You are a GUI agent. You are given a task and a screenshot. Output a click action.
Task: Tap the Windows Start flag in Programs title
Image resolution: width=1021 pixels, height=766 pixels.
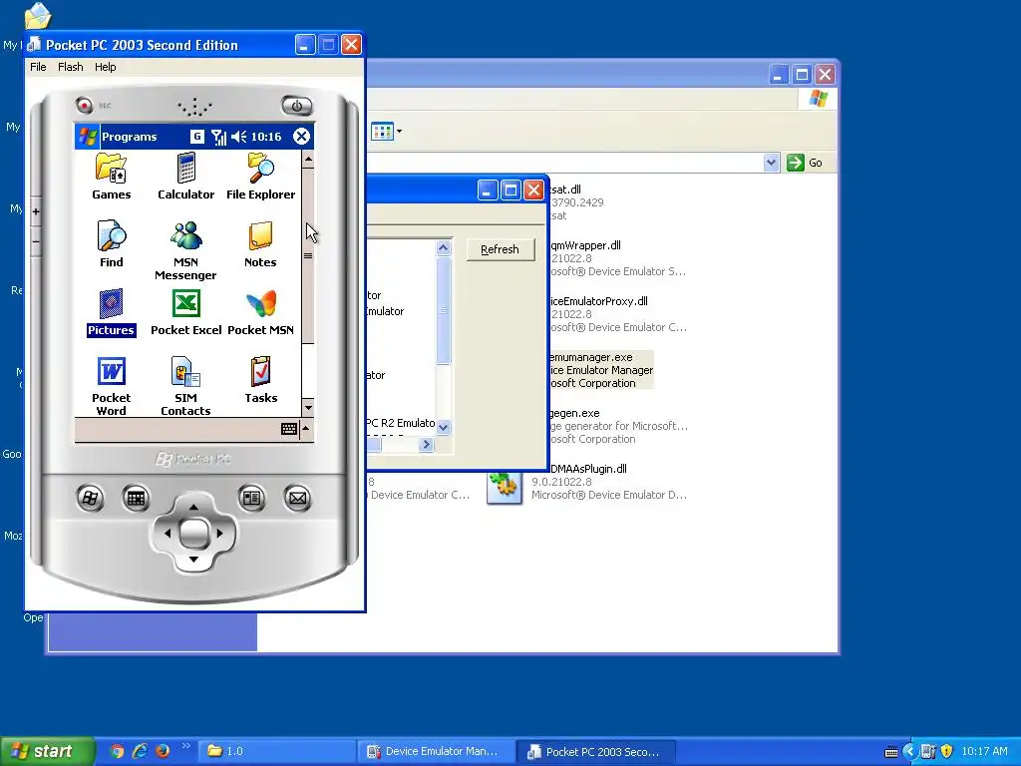click(88, 136)
